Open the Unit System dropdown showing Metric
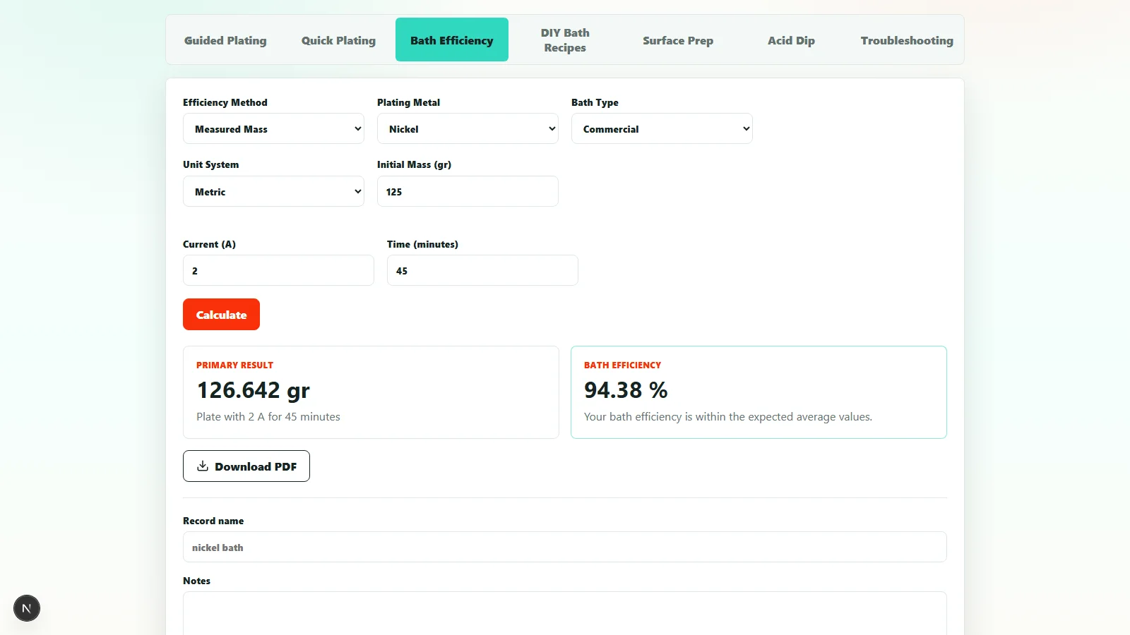 pos(273,192)
